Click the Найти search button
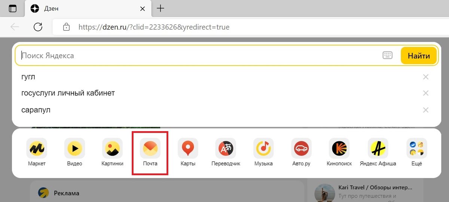Screen dimensions: 449x202 (419, 56)
